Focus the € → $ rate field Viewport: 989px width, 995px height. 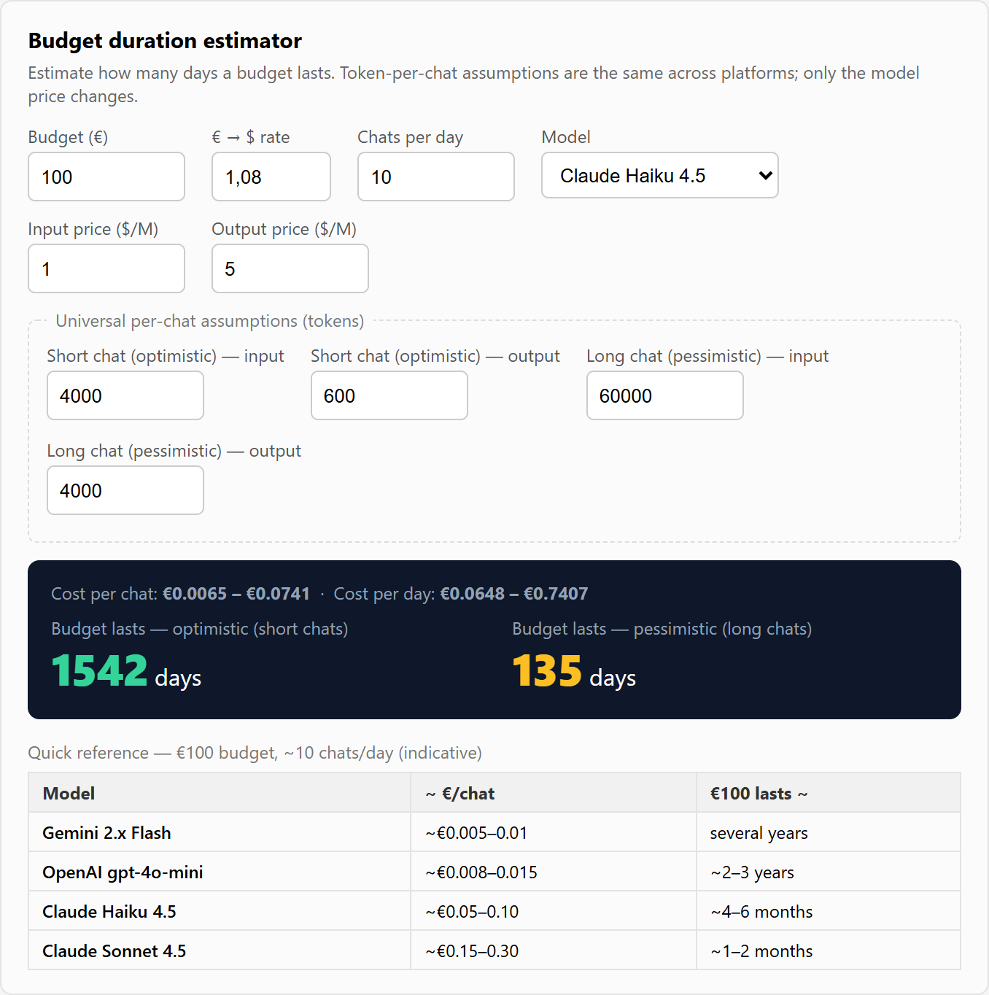271,177
